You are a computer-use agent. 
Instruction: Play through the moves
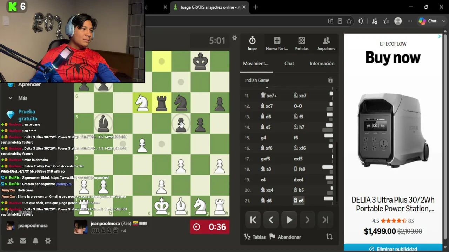(289, 220)
